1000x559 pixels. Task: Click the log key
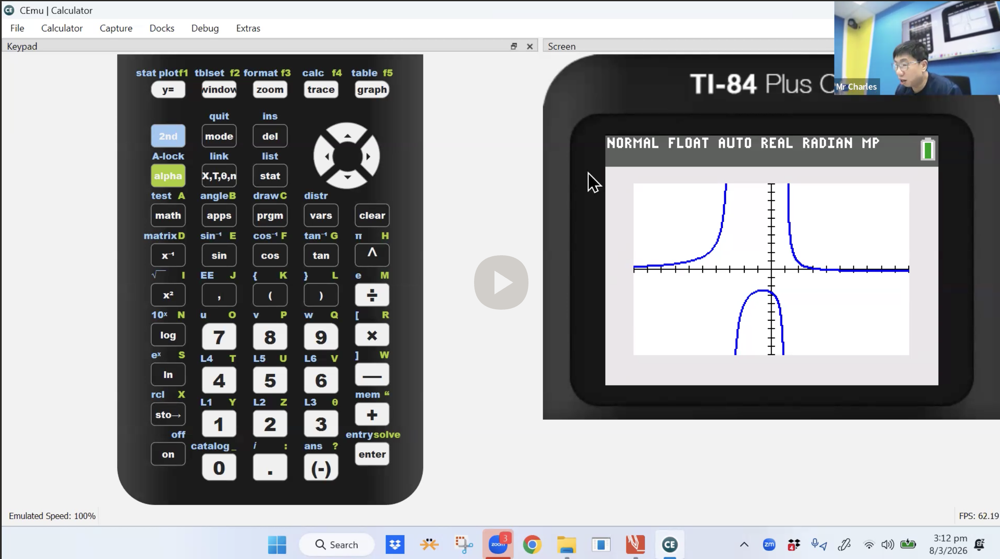pyautogui.click(x=168, y=335)
